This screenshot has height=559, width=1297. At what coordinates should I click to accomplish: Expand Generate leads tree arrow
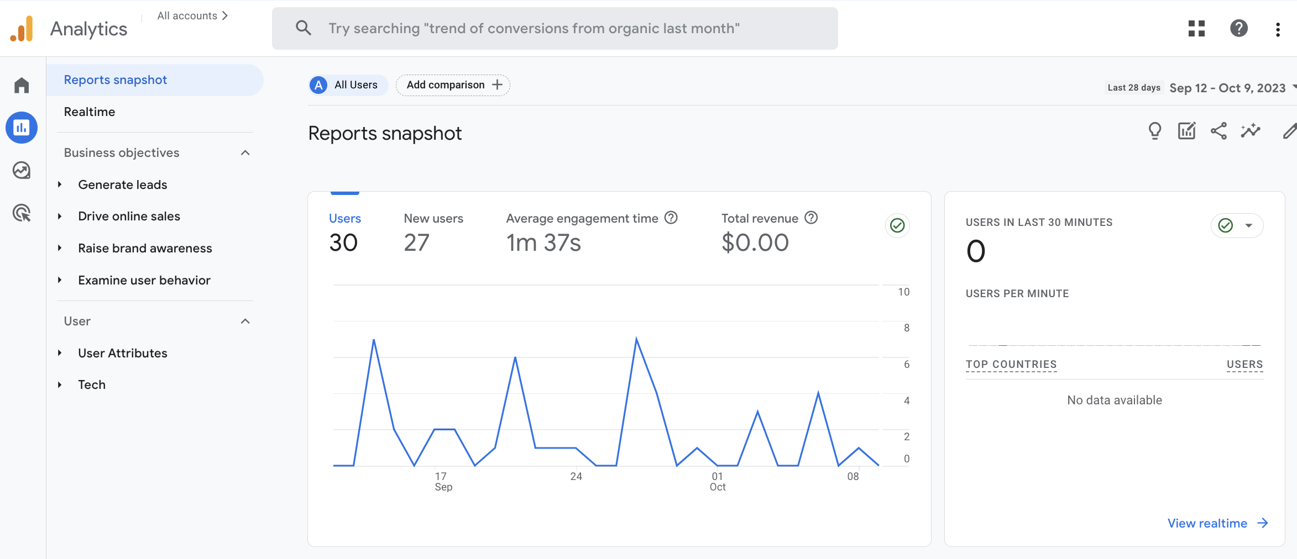coord(60,184)
